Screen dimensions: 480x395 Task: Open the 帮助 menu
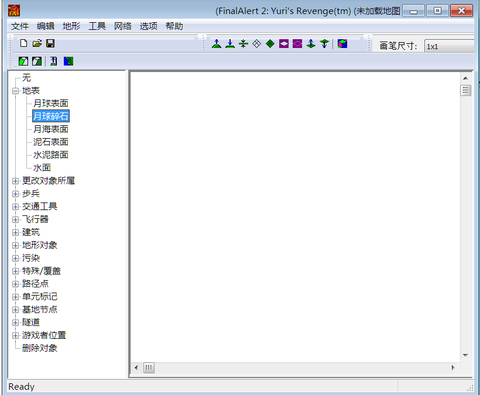174,26
